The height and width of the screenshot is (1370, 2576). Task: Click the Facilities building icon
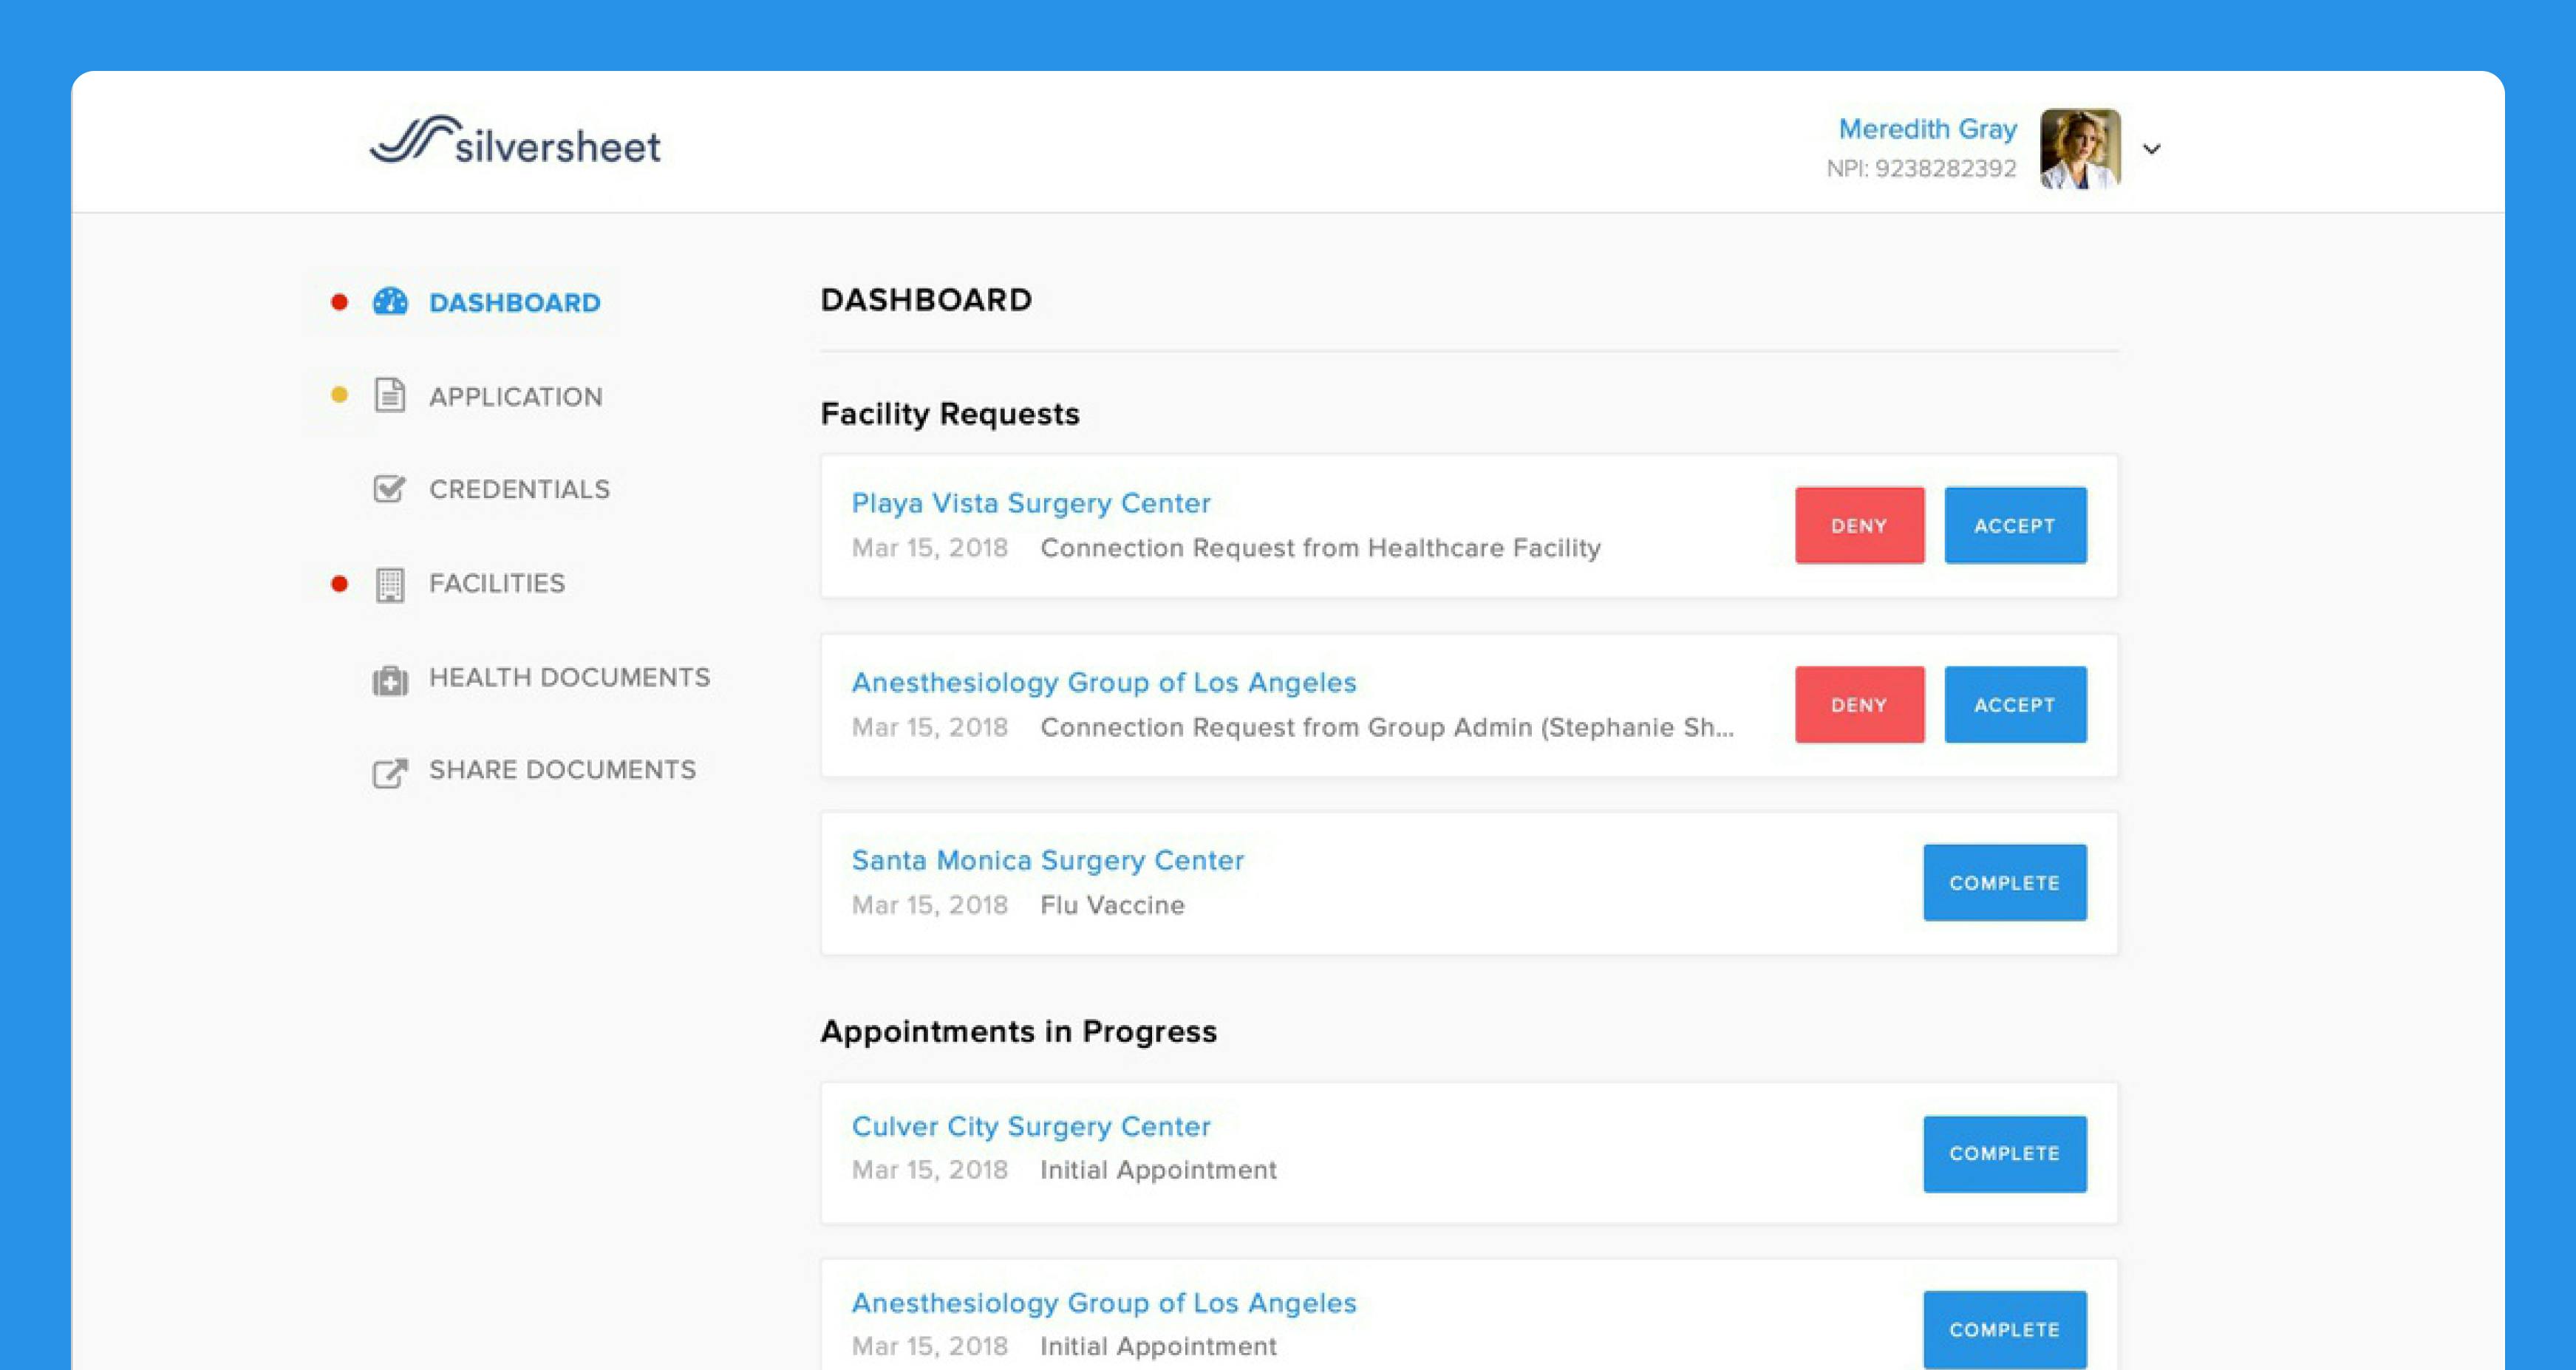[389, 585]
